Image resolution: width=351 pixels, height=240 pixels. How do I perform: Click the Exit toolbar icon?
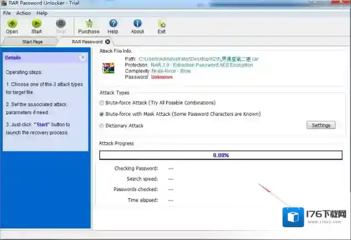[162, 24]
